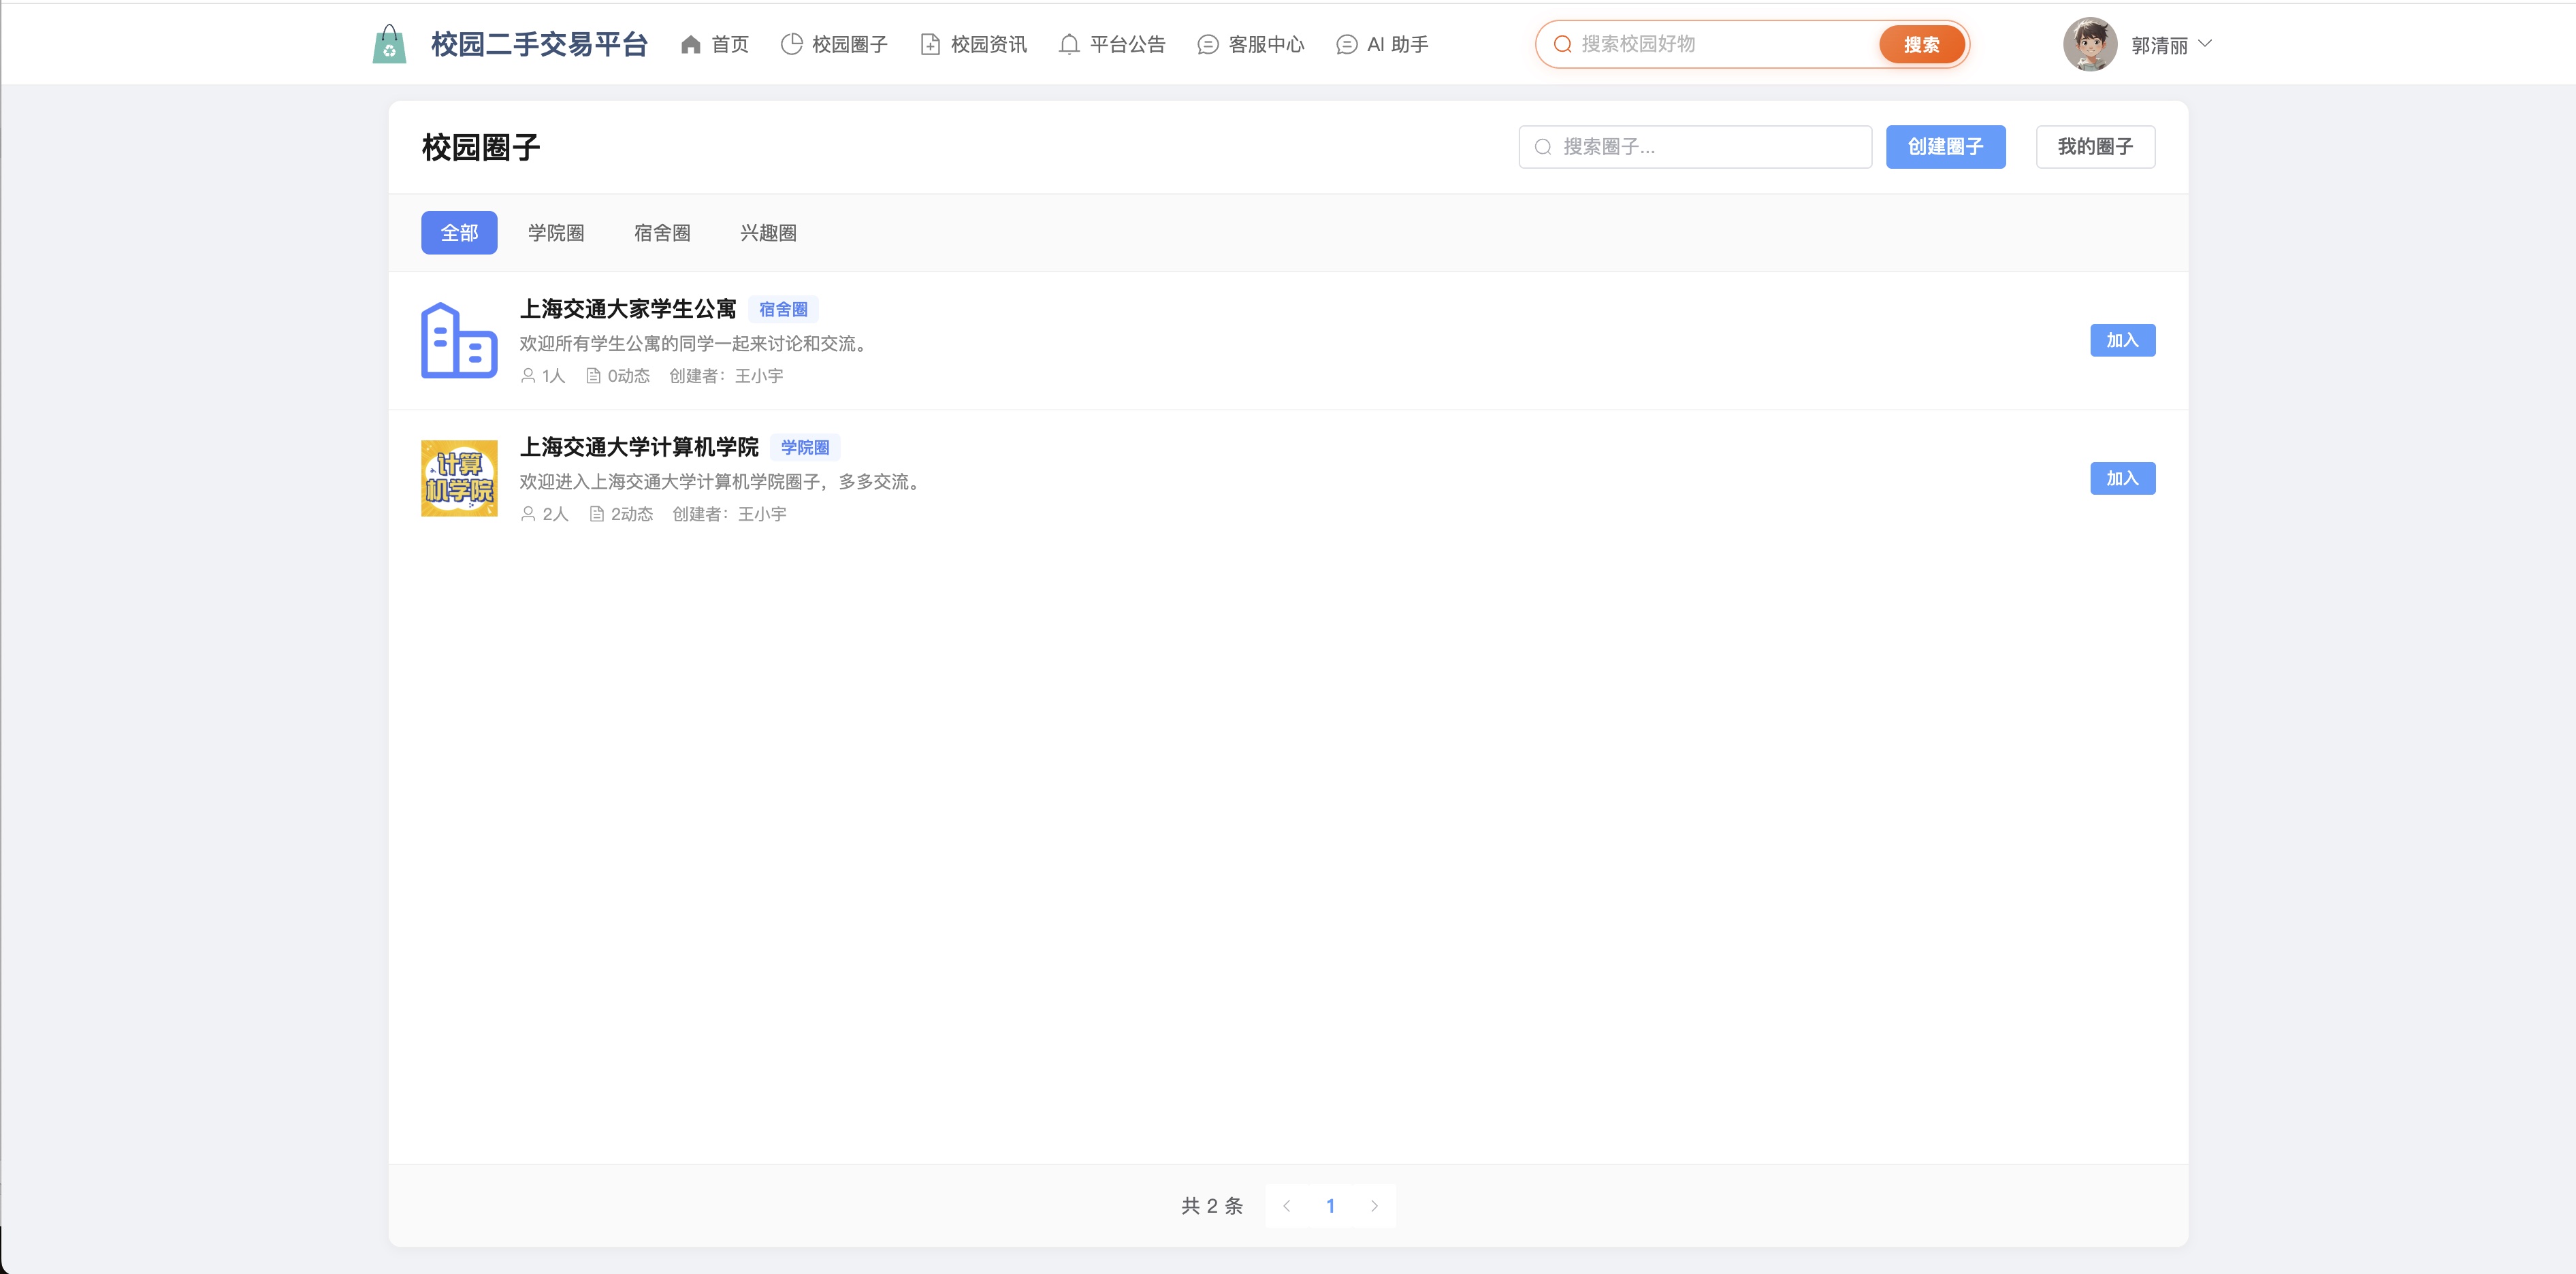Join 上海交通大学计算机学院 via 加入 button
2576x1274 pixels.
[x=2122, y=478]
